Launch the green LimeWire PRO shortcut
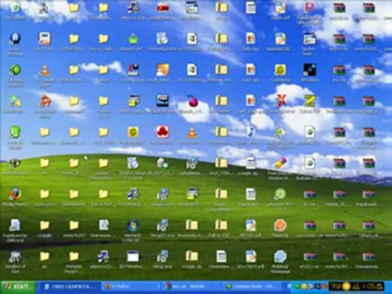The image size is (392, 294). click(280, 194)
